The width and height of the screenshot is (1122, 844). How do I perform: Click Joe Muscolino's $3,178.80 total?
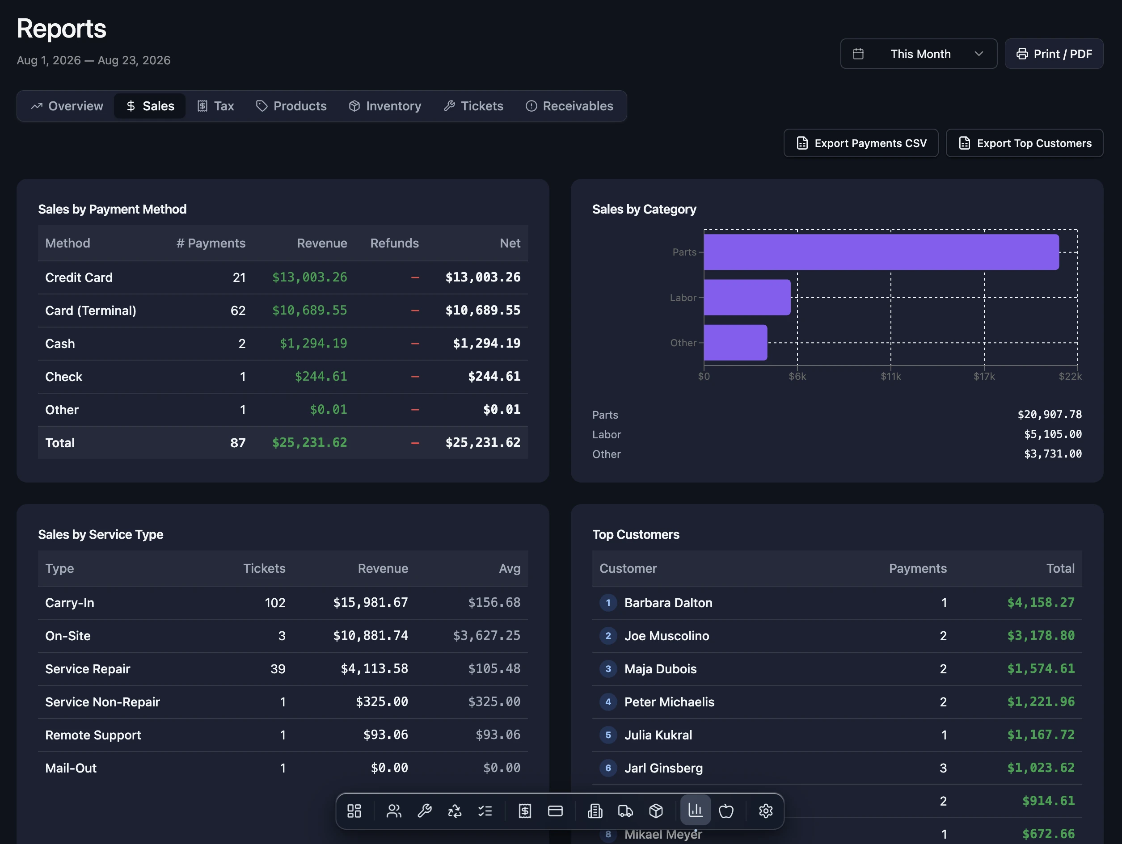pyautogui.click(x=1041, y=636)
